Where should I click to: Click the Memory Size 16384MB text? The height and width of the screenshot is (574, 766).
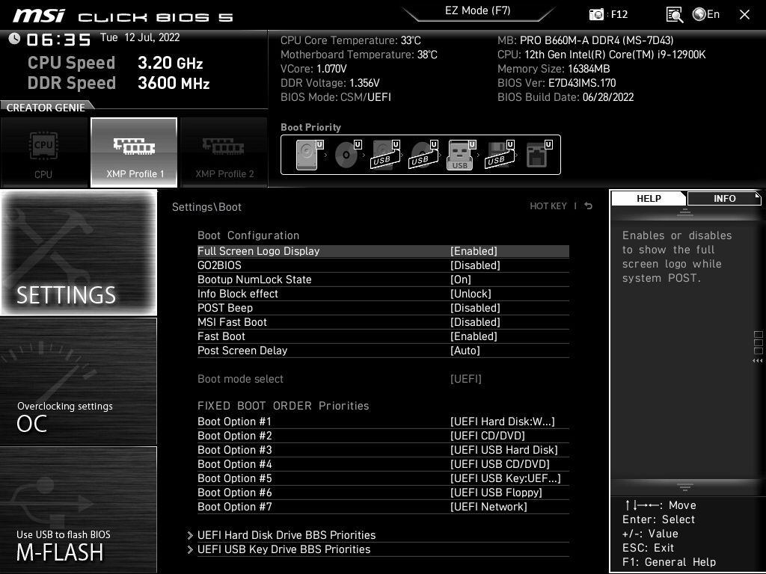pos(554,68)
